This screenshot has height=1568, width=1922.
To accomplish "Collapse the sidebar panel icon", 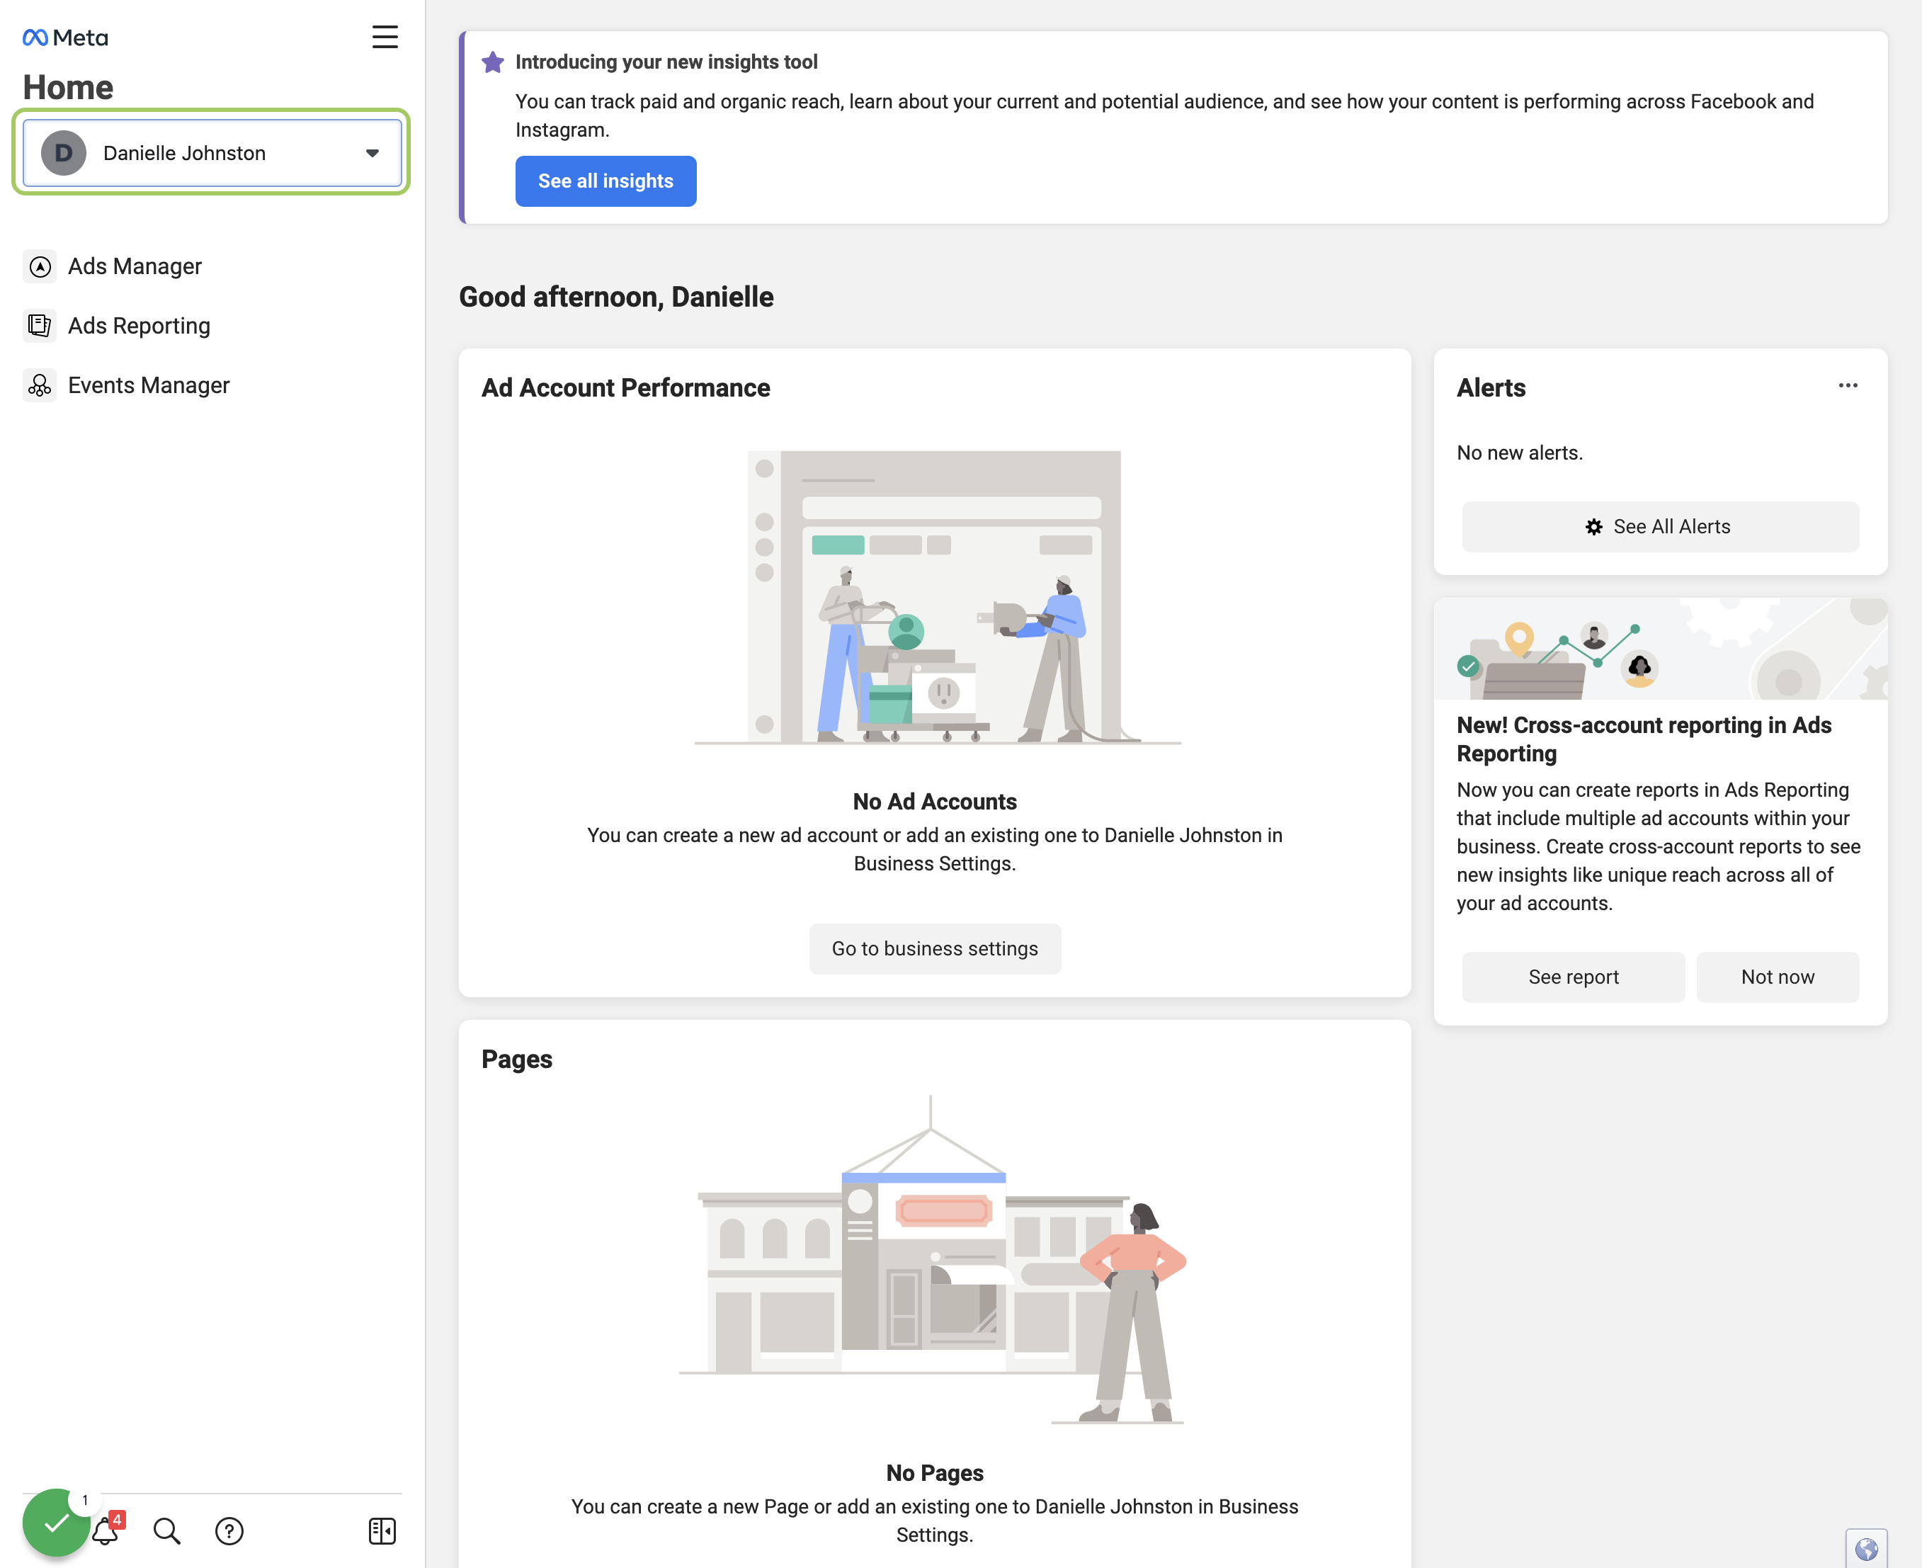I will [x=382, y=1531].
